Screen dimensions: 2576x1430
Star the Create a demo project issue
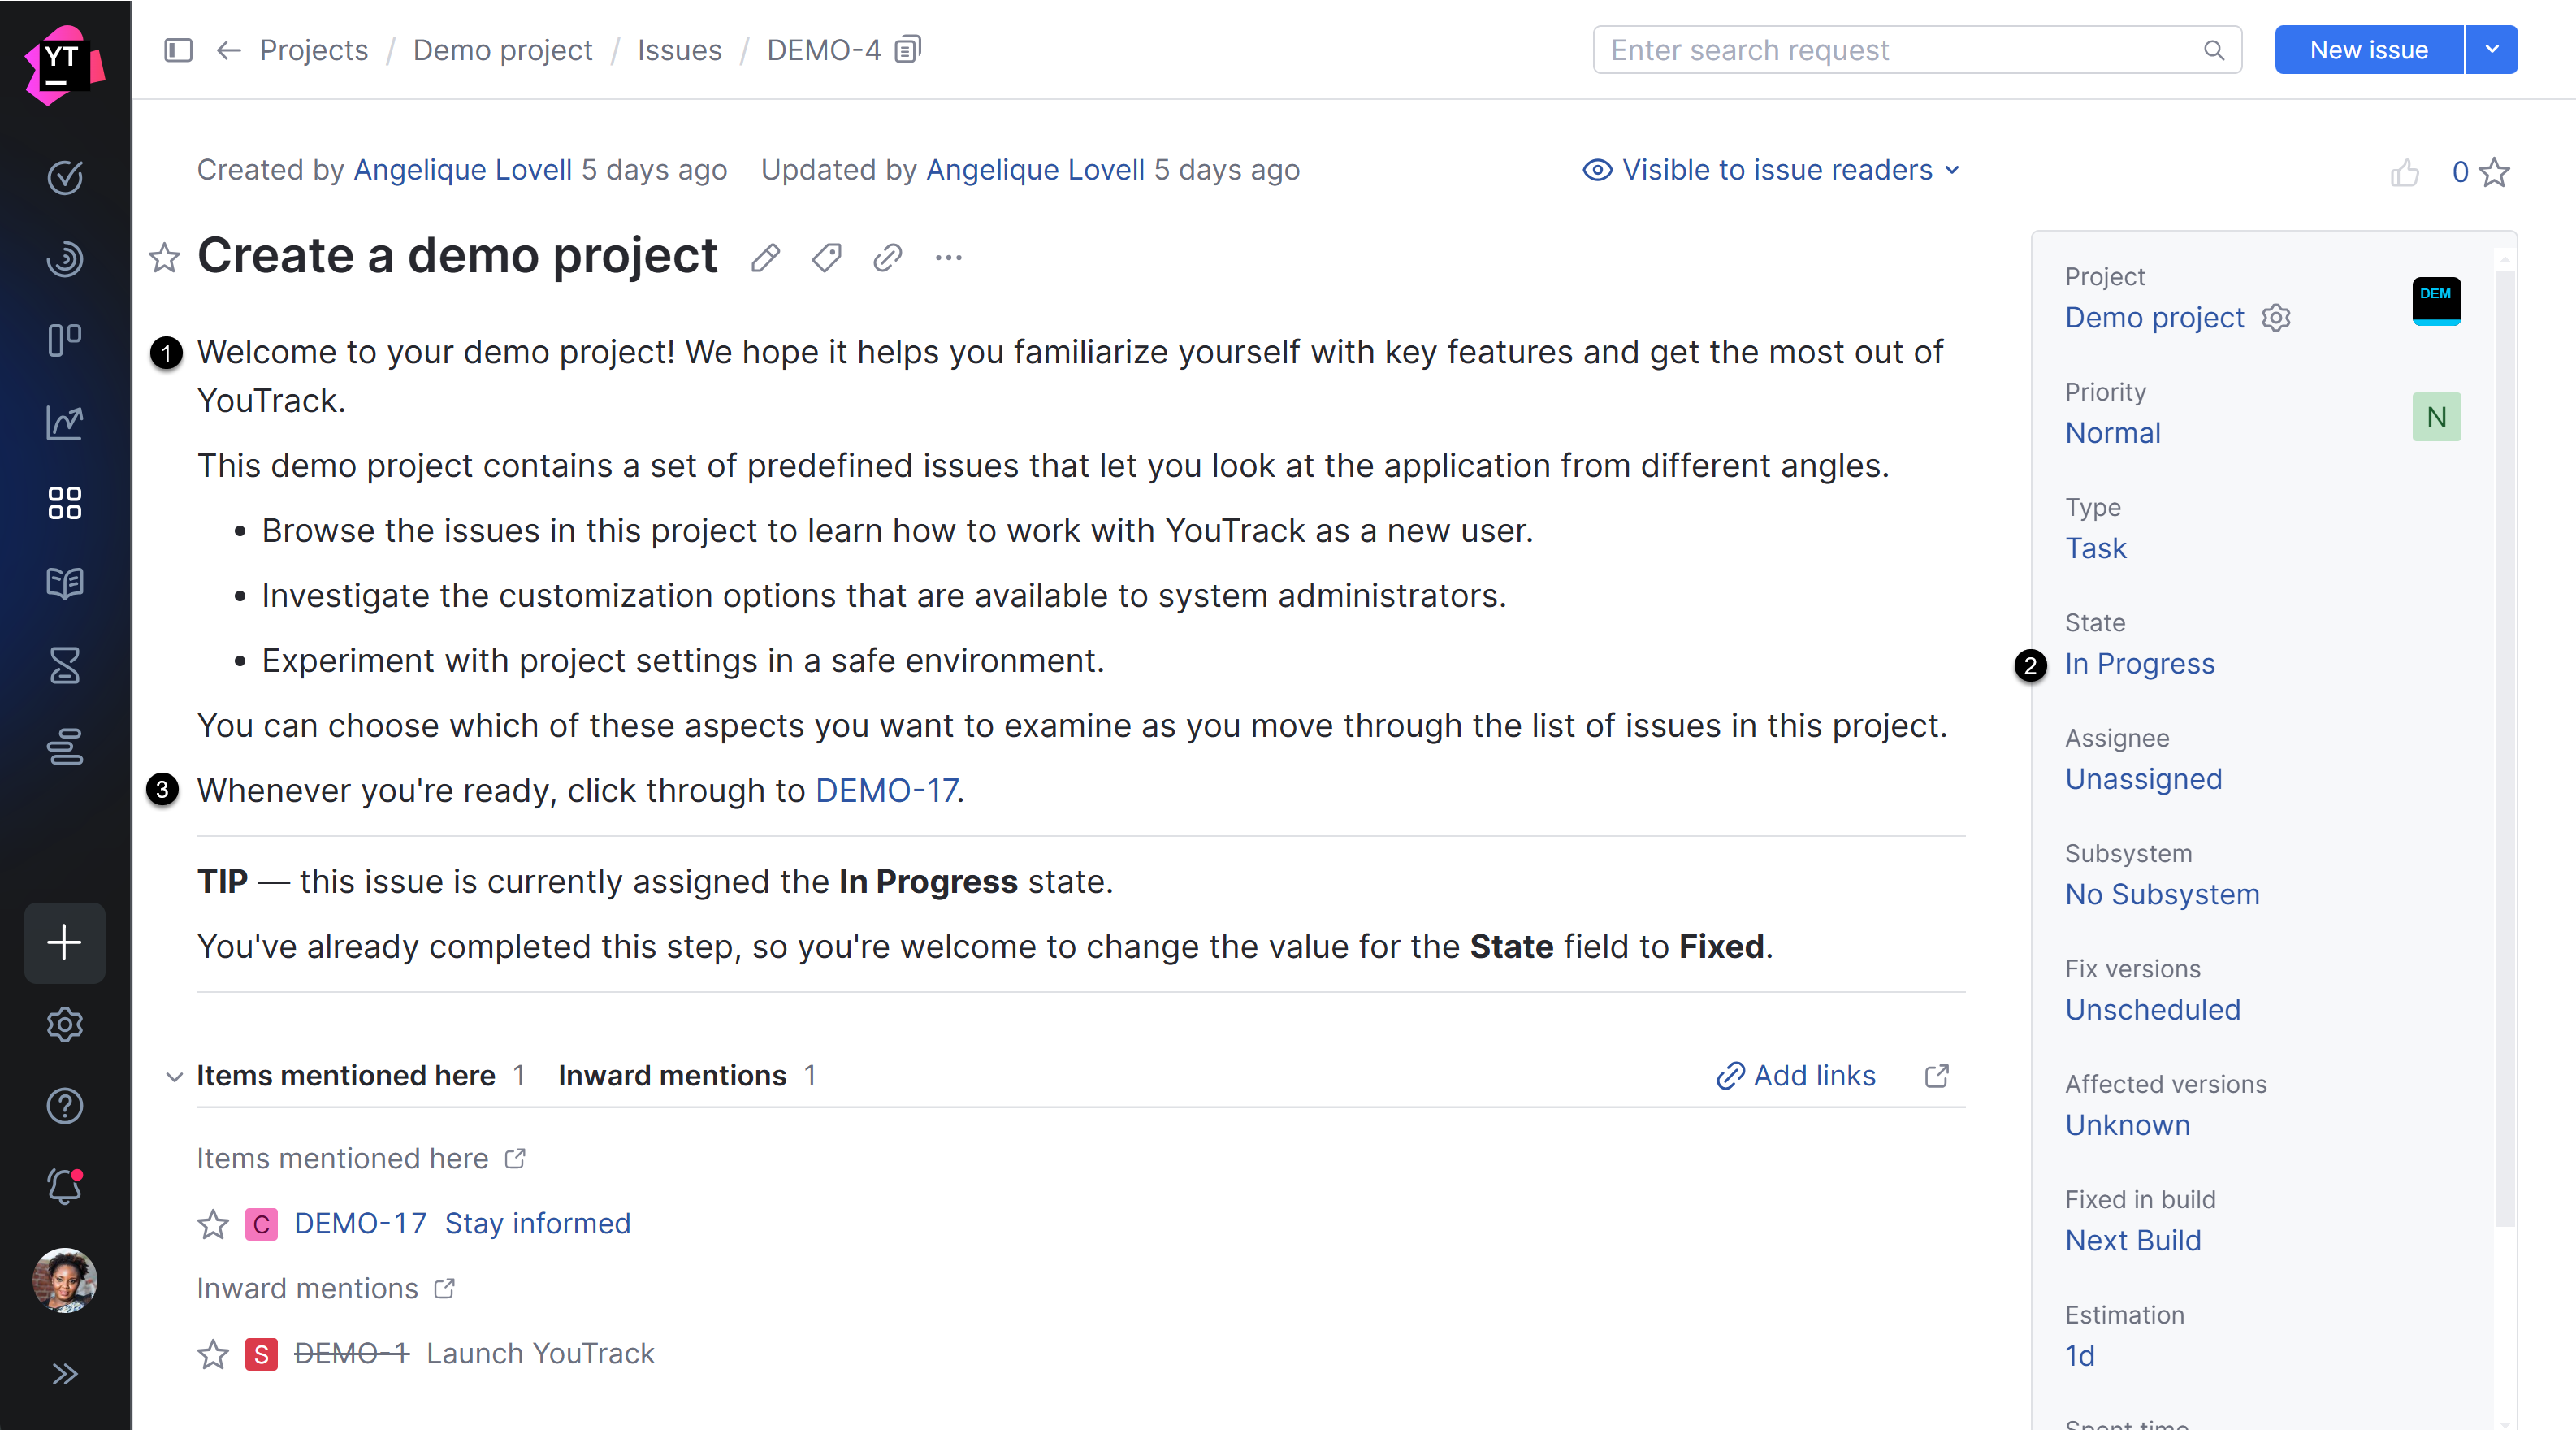click(165, 258)
